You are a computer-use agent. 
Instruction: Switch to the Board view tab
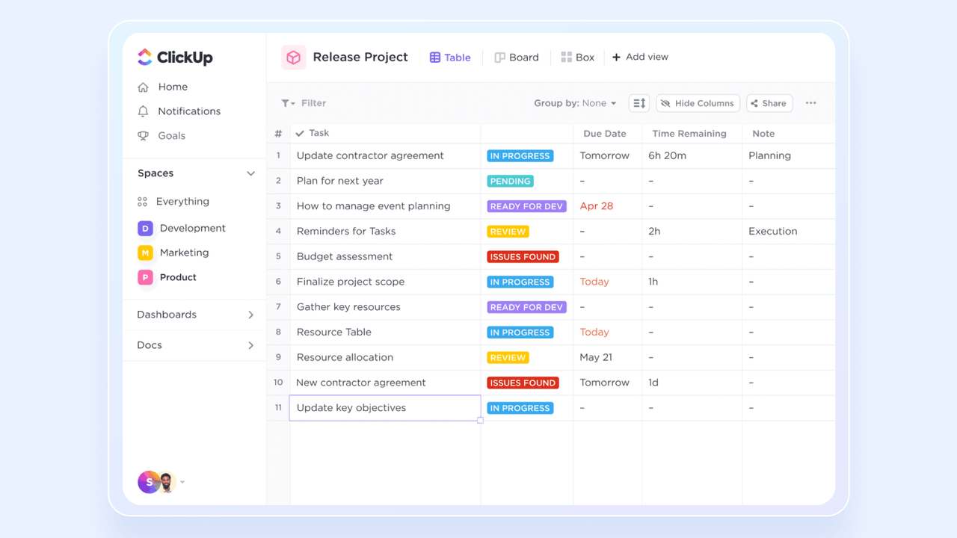point(517,58)
